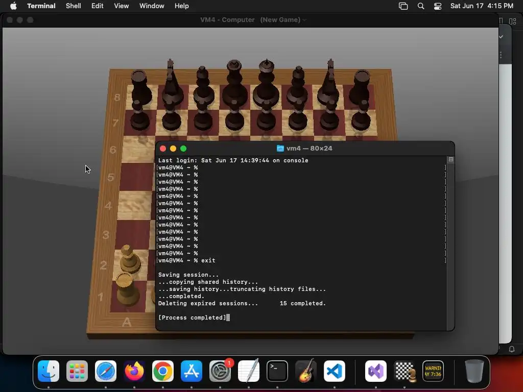
Task: Open the Edit menu
Action: (98, 6)
